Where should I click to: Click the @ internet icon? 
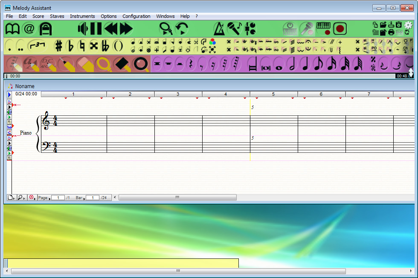pos(29,29)
